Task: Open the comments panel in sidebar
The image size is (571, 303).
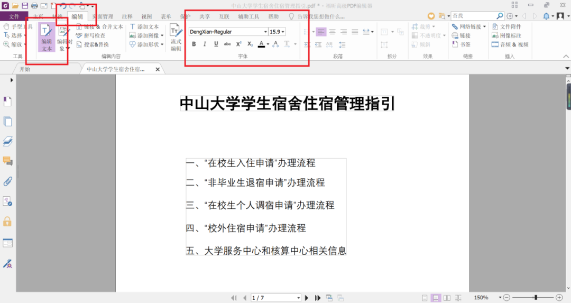Action: point(7,161)
